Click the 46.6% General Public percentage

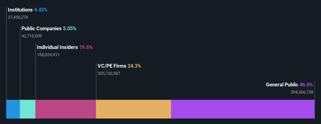pyautogui.click(x=306, y=85)
